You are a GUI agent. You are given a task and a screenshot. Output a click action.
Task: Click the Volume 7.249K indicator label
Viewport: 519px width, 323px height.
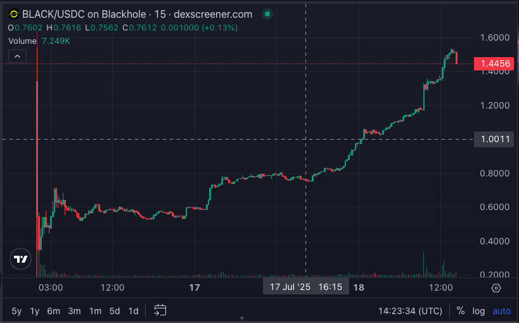[39, 41]
